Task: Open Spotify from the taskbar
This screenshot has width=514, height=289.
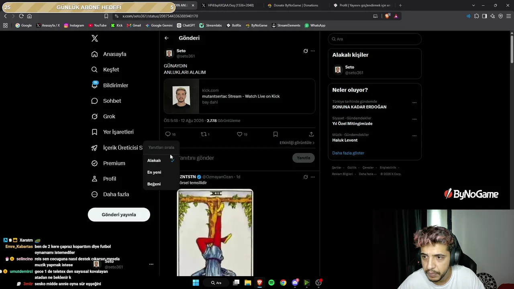Action: click(x=271, y=283)
